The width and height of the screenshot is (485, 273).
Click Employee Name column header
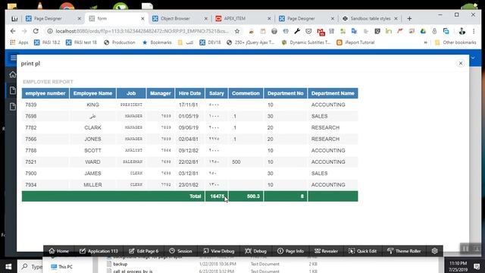coord(92,93)
